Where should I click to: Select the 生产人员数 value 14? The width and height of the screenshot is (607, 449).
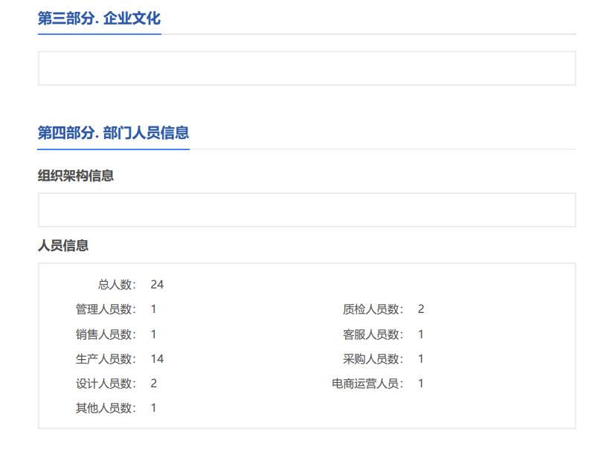(x=157, y=359)
